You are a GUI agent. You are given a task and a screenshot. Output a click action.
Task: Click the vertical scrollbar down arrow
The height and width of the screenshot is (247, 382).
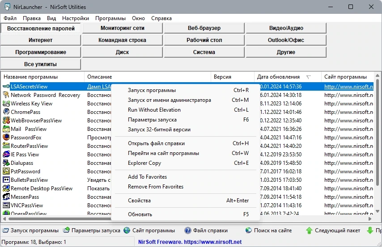378,211
